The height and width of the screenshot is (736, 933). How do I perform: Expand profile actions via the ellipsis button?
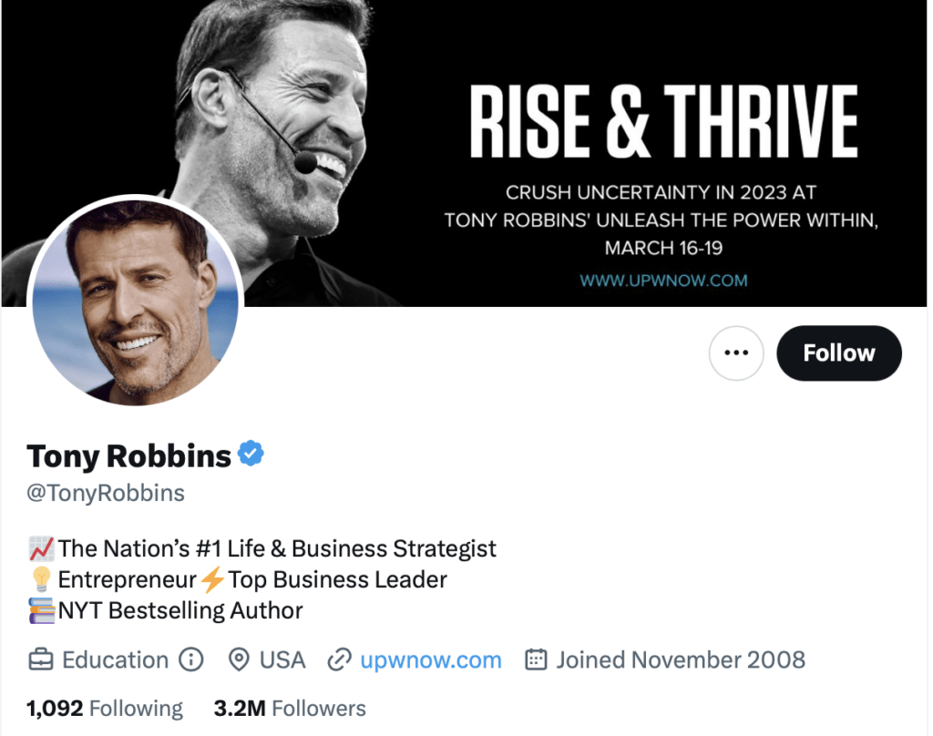click(736, 353)
